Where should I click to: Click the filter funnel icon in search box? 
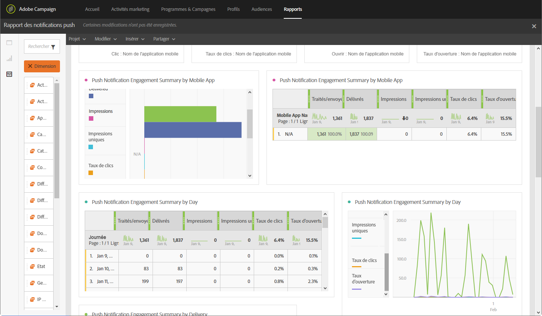point(53,47)
